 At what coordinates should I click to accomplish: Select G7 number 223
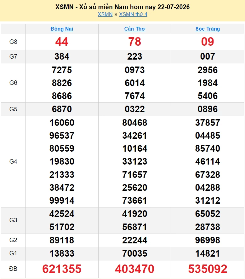click(x=134, y=56)
